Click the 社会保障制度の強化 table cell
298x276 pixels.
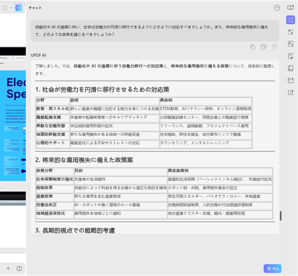(55, 180)
